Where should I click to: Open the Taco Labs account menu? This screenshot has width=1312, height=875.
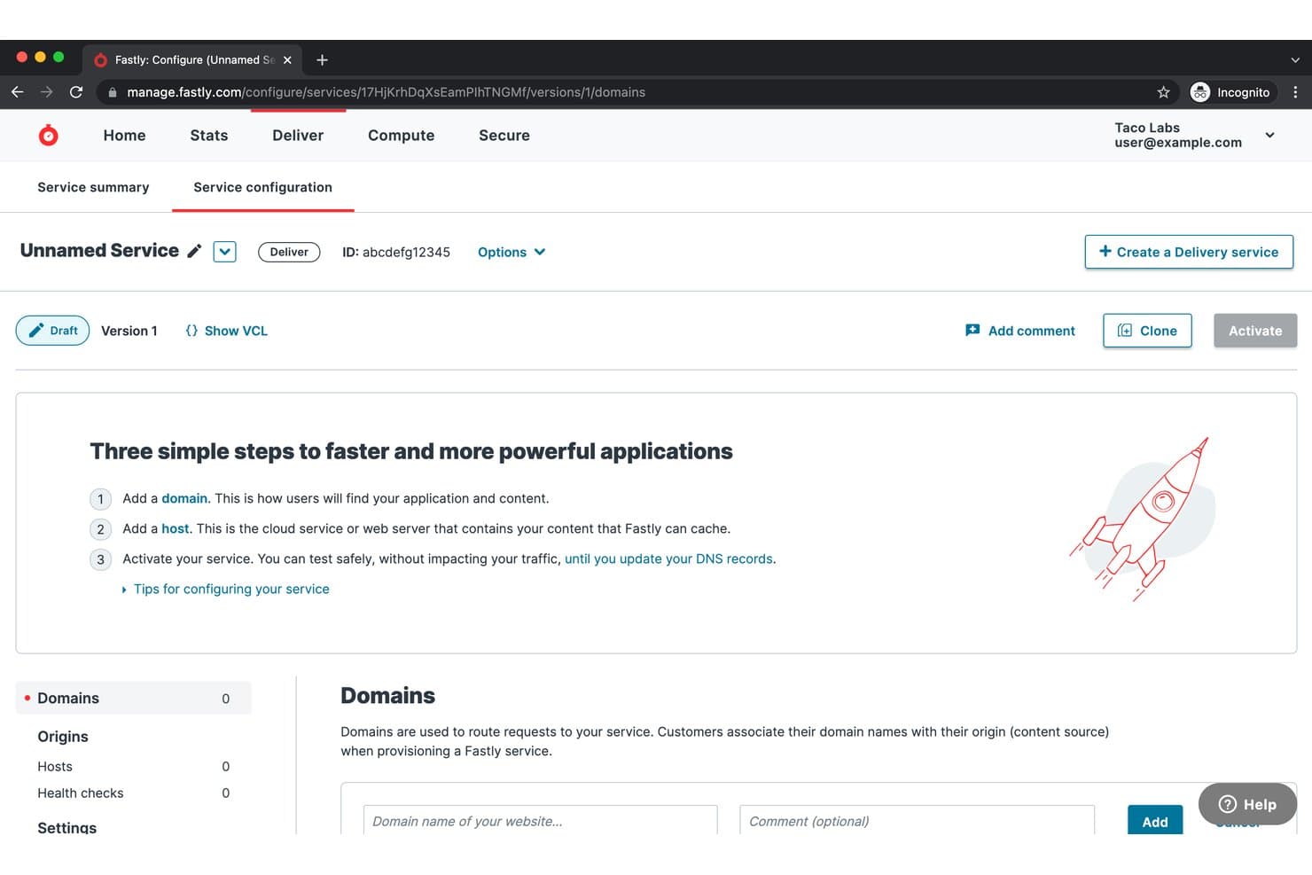click(x=1194, y=135)
